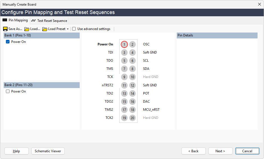Close the Manually Create Board dialog
This screenshot has width=264, height=159.
click(259, 4)
